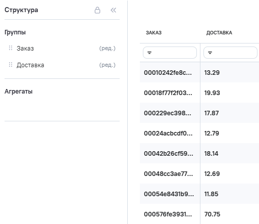
Task: Sort by the ДОСТАВКА column header
Action: click(x=219, y=33)
